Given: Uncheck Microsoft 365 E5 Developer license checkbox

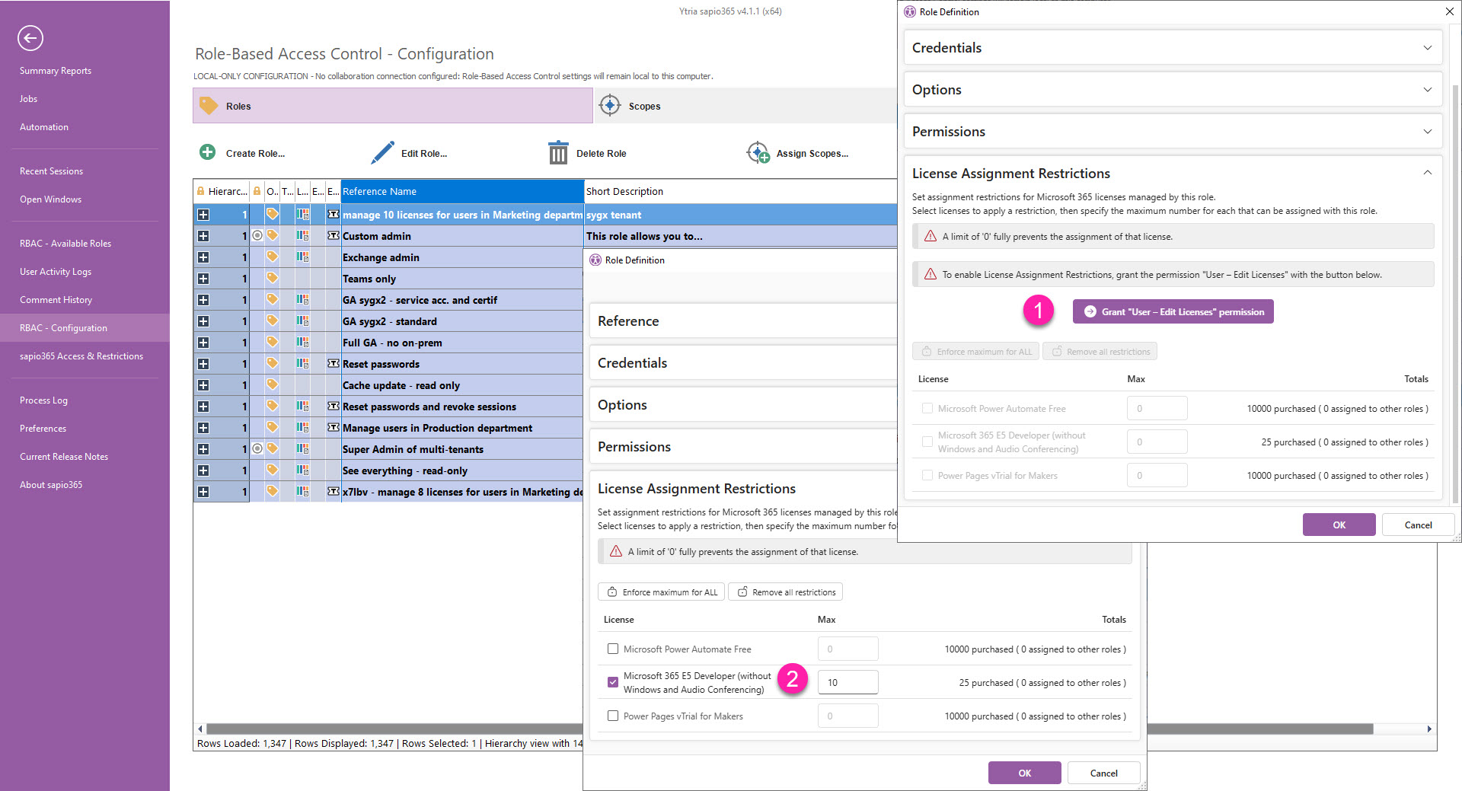Looking at the screenshot, I should coord(613,682).
